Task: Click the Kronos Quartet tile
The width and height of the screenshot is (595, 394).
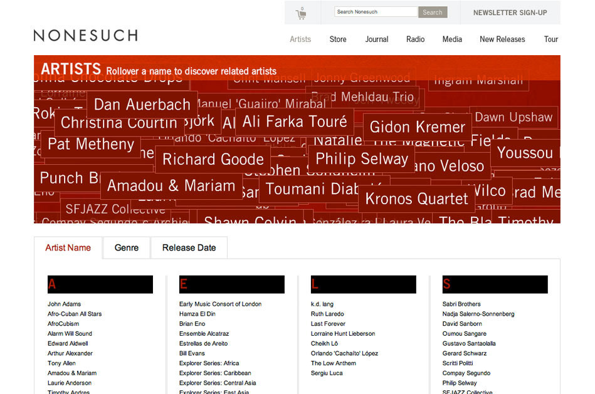Action: 416,199
